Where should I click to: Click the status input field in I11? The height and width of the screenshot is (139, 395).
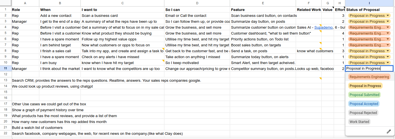coord(369,69)
